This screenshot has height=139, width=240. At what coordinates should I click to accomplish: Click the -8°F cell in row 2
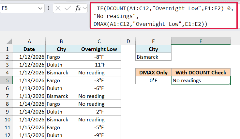99,57
